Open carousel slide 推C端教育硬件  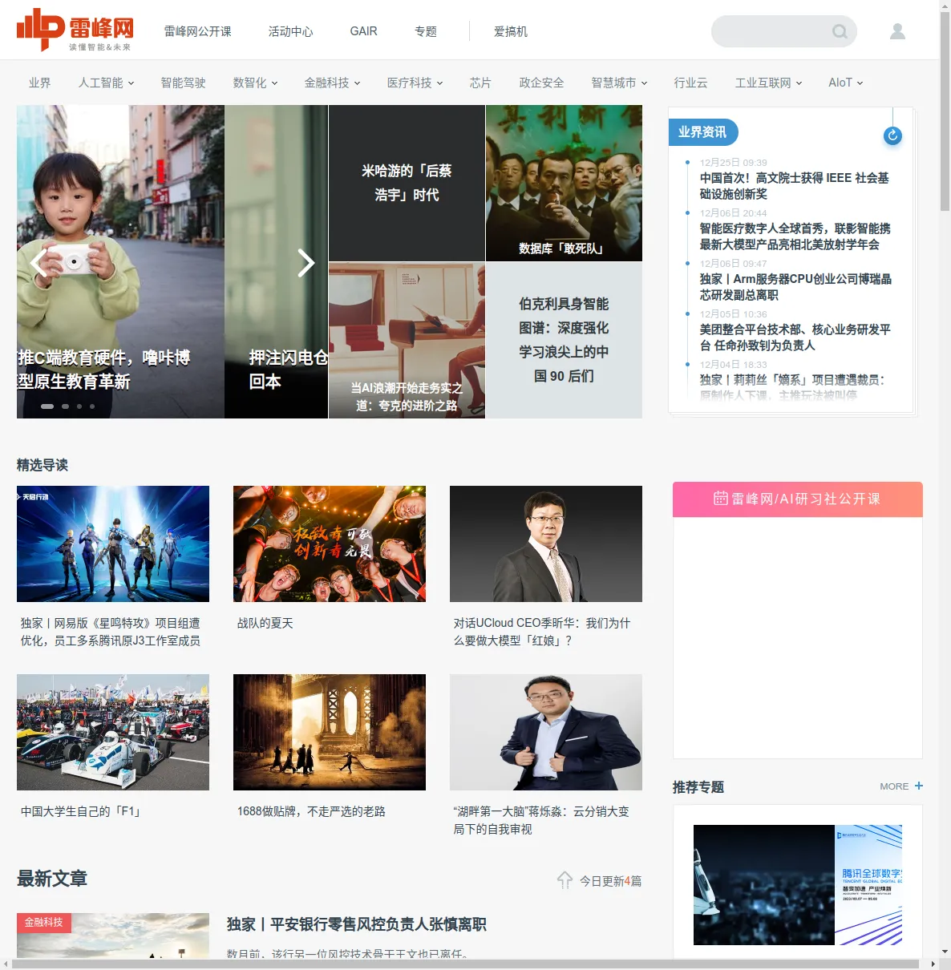coord(120,261)
